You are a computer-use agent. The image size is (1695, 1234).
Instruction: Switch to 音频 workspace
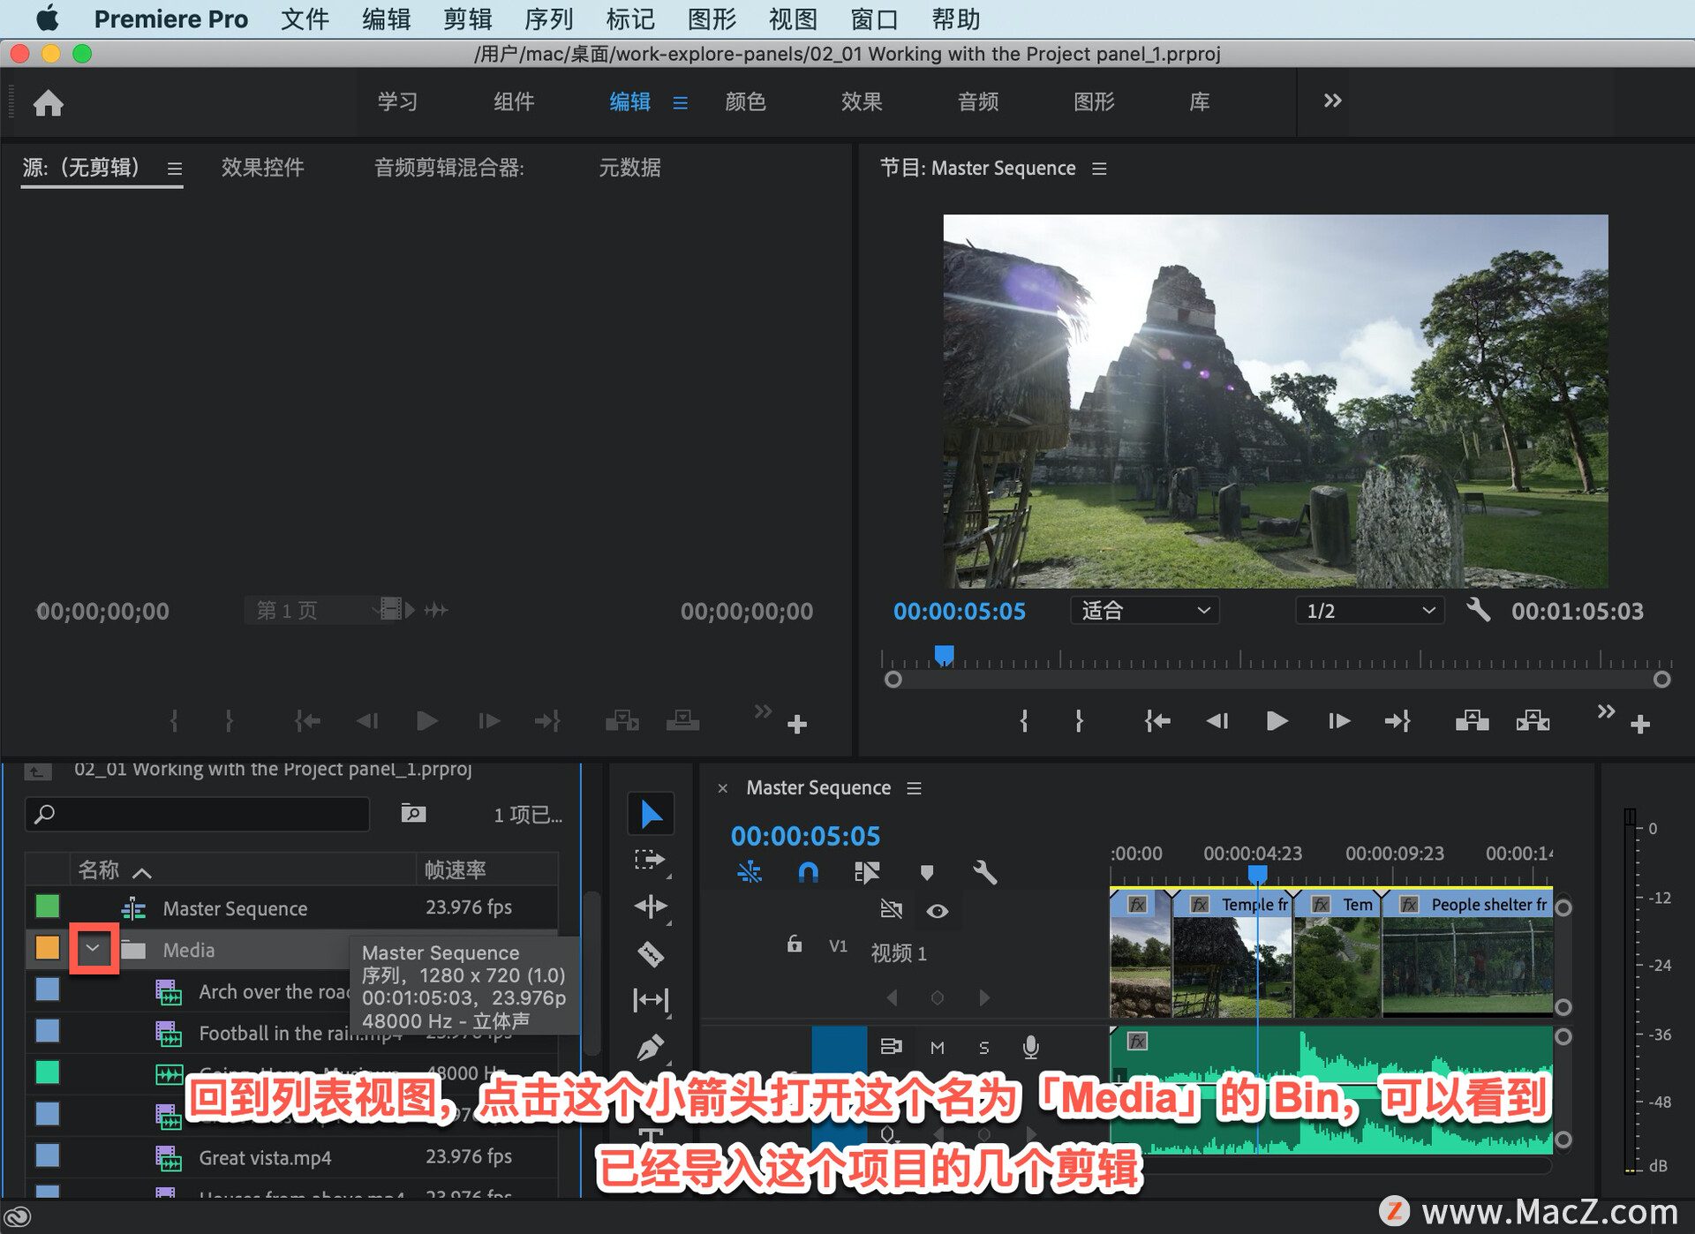point(978,102)
